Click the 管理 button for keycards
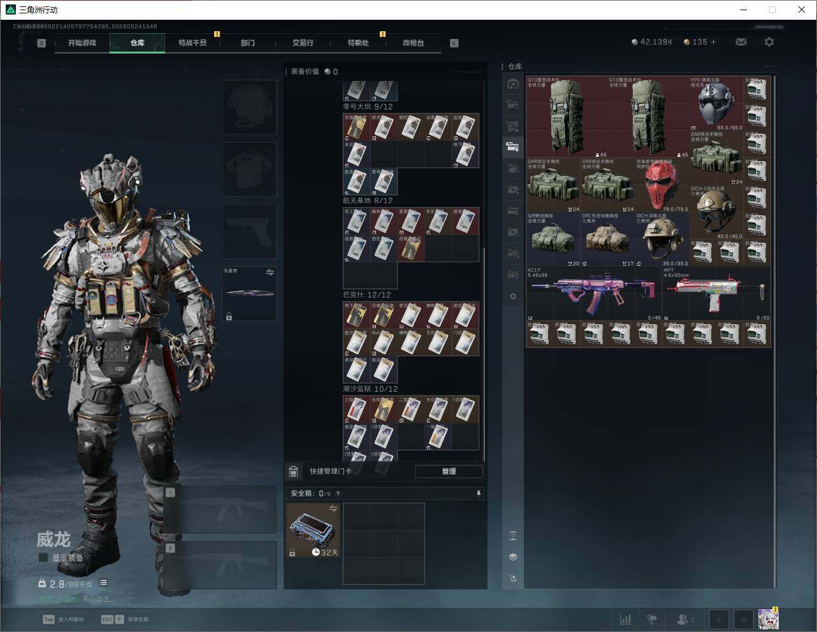Viewport: 817px width, 632px height. pyautogui.click(x=449, y=471)
